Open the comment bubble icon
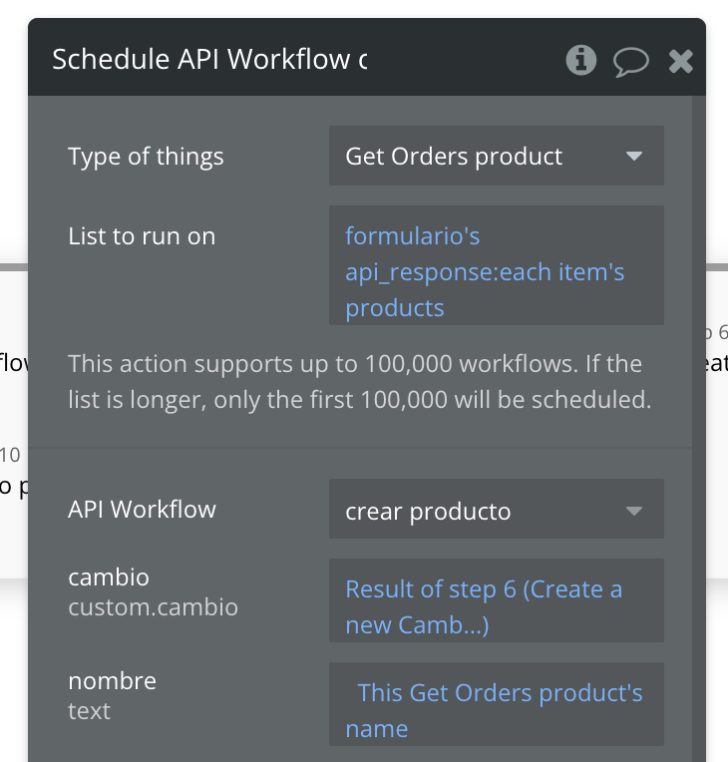Screen dimensions: 728x762 pyautogui.click(x=630, y=61)
